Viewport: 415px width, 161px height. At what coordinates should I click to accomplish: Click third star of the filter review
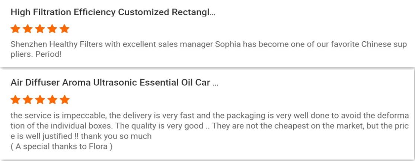point(40,29)
